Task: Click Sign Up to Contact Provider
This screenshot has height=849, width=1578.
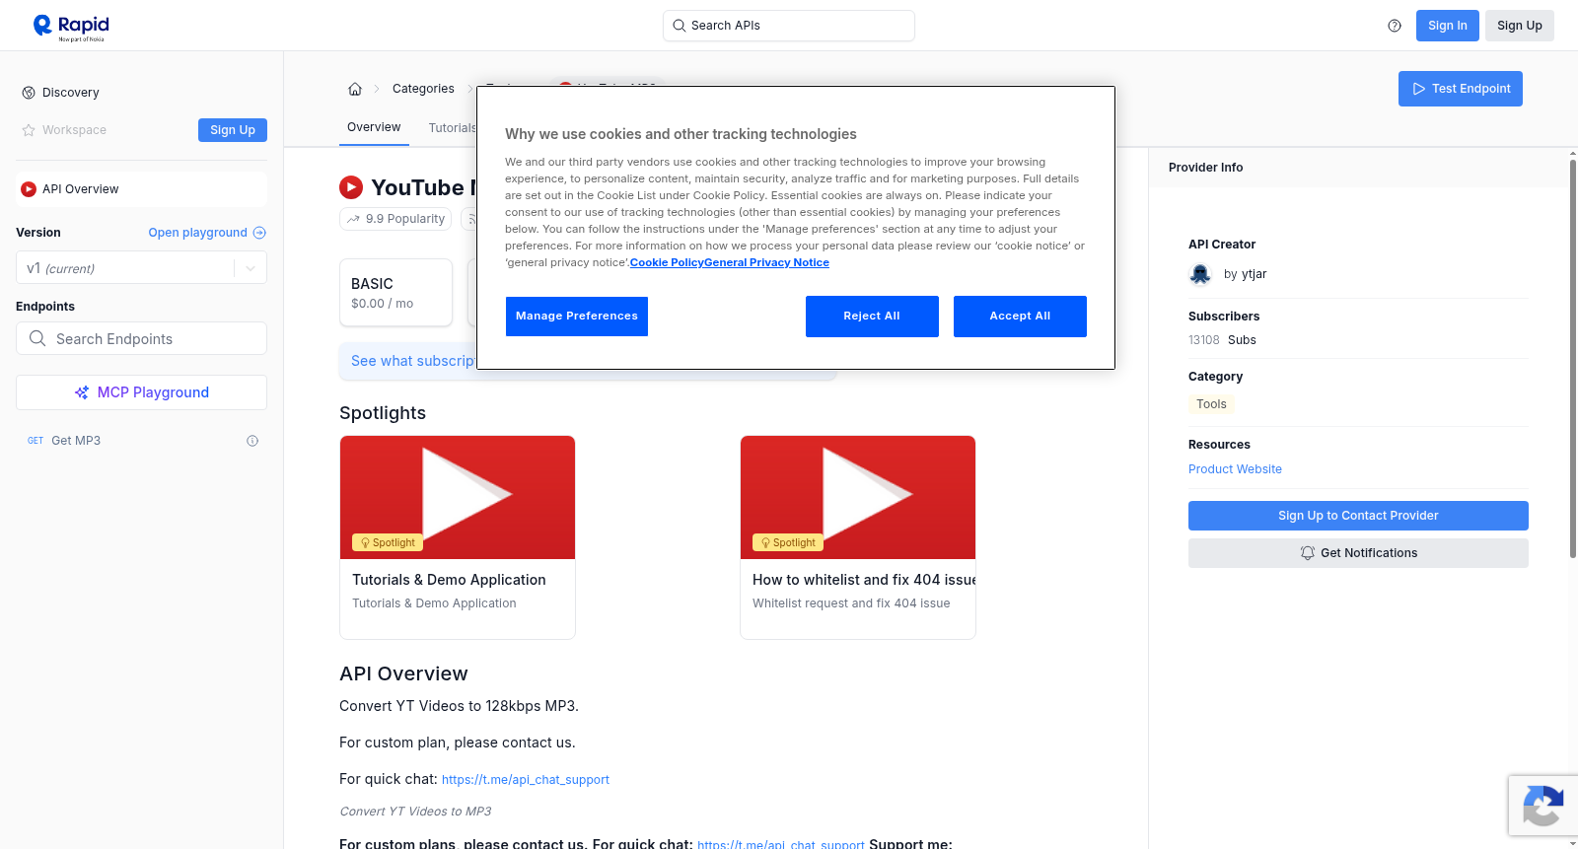Action: coord(1358,516)
